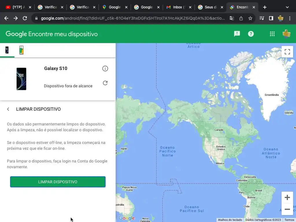The image size is (296, 222).
Task: Click Canadá label on map
Action: (x=219, y=130)
